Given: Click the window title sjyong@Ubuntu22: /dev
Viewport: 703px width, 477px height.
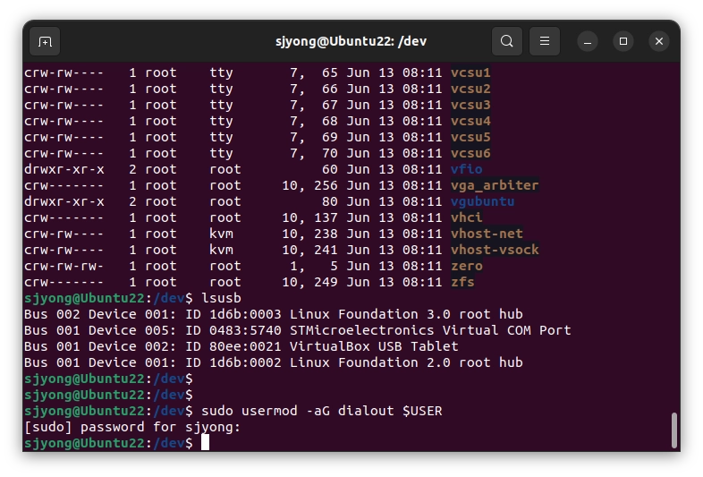Looking at the screenshot, I should click(x=351, y=41).
